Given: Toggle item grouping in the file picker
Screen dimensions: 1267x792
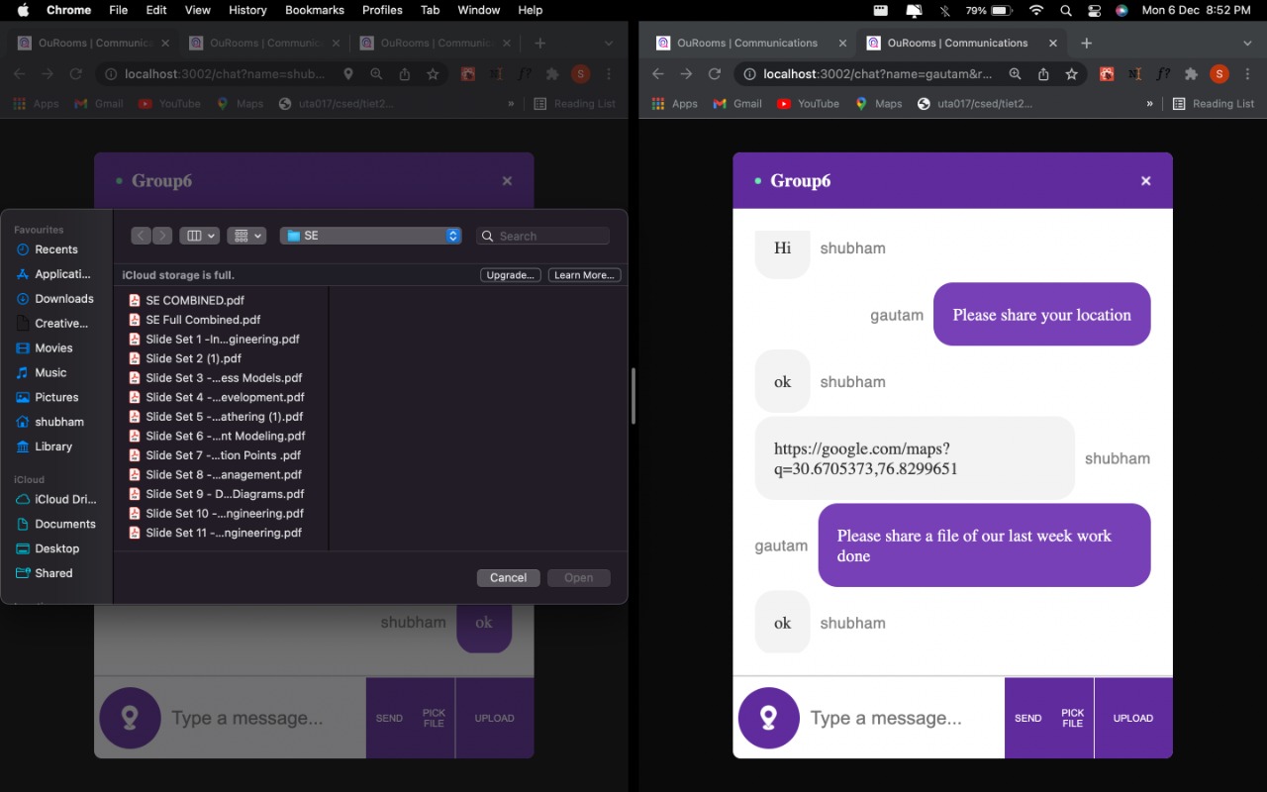Looking at the screenshot, I should [241, 235].
